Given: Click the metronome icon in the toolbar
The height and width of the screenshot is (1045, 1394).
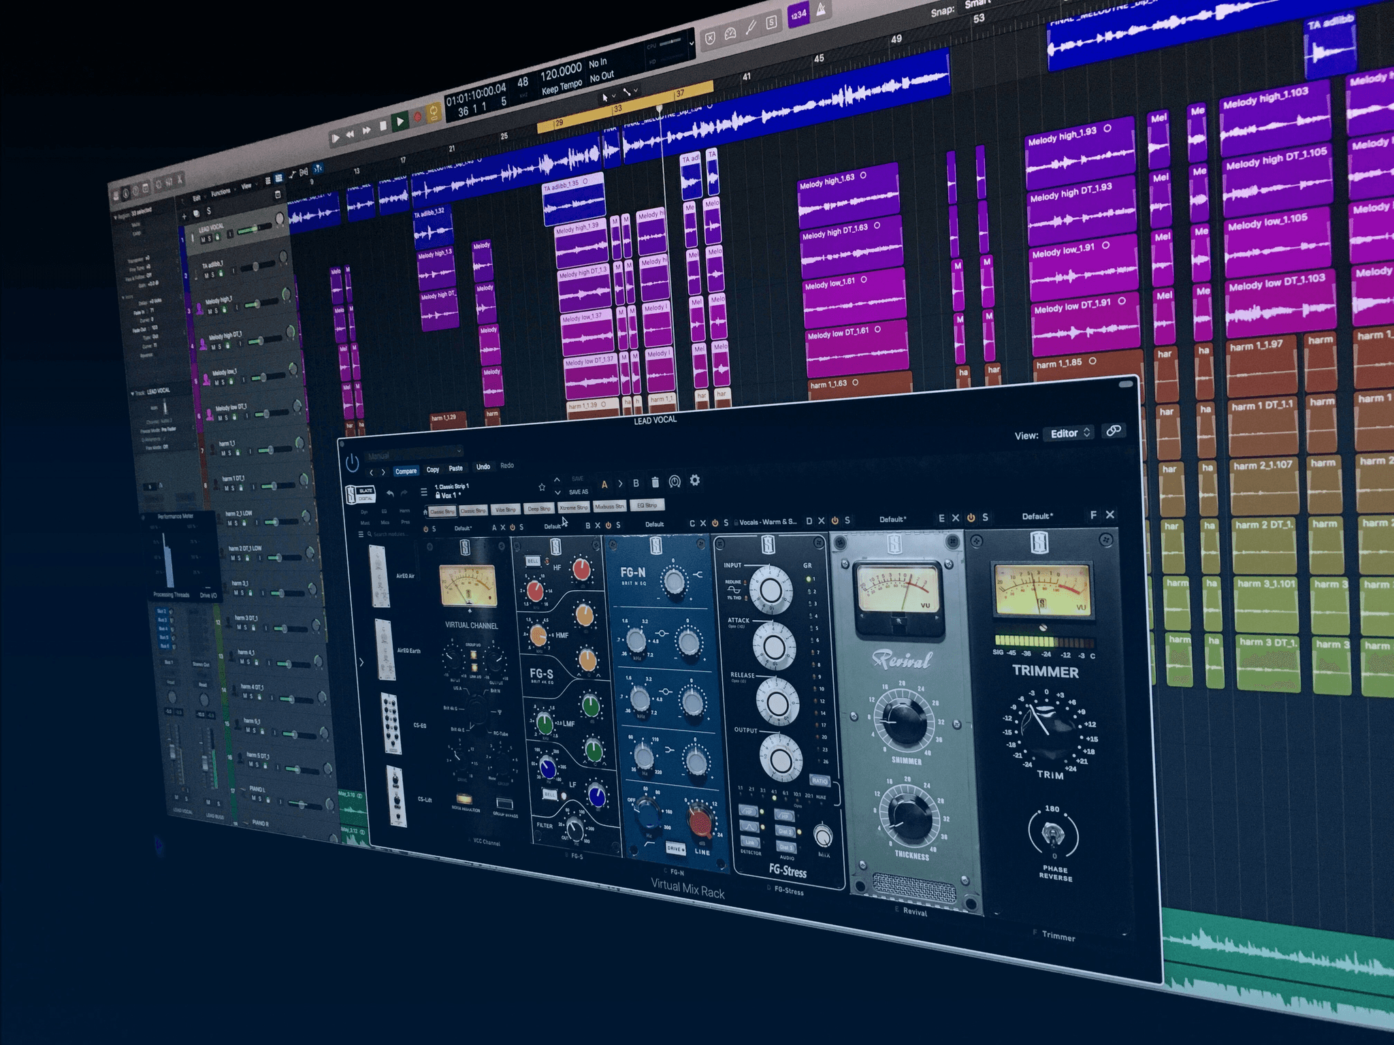Looking at the screenshot, I should coord(822,10).
